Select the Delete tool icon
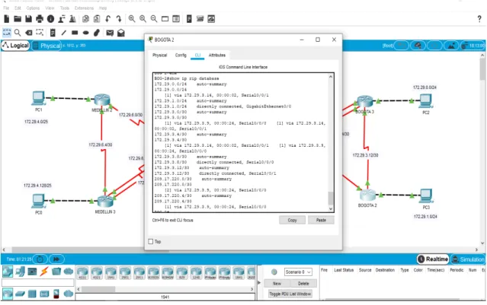The width and height of the screenshot is (487, 305). [28, 33]
